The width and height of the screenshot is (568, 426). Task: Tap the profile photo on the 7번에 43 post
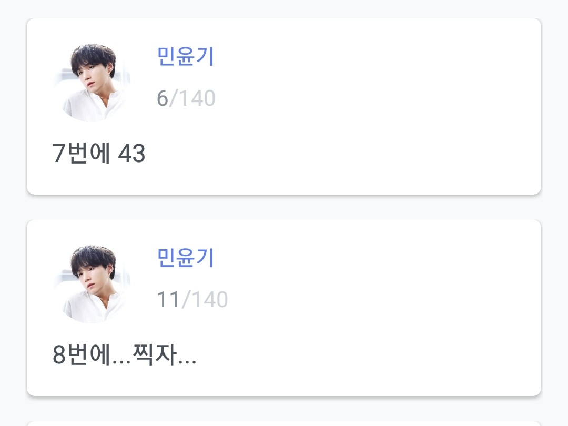[x=92, y=83]
